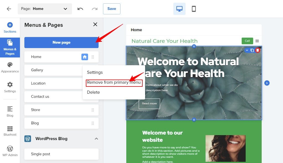This screenshot has height=163, width=283.
Task: Close the Menus & Pages panel
Action: (x=95, y=25)
